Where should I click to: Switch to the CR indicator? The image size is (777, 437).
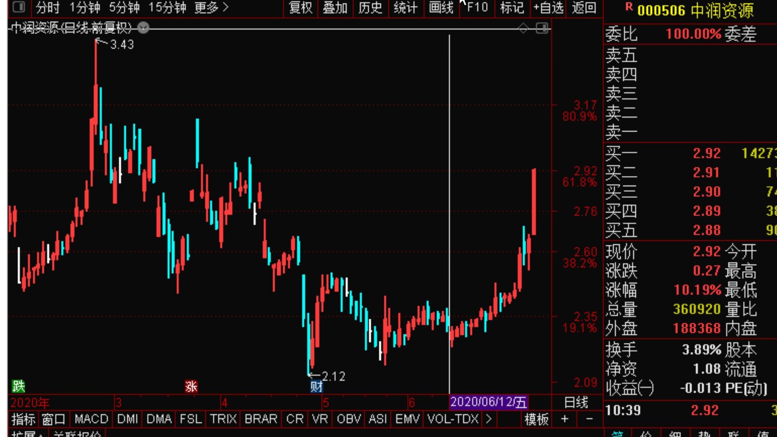(295, 419)
